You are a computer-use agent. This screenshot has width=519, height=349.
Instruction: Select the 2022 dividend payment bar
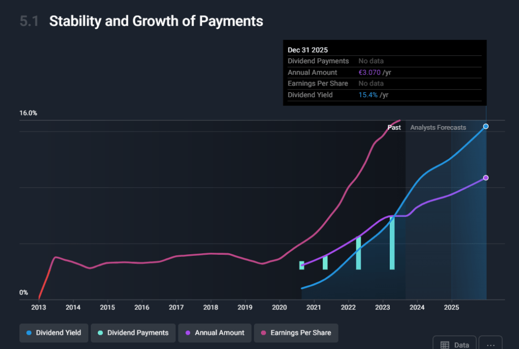click(358, 253)
